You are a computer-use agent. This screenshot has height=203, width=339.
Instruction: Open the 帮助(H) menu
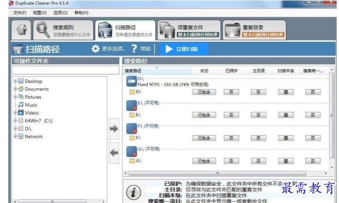click(x=81, y=13)
